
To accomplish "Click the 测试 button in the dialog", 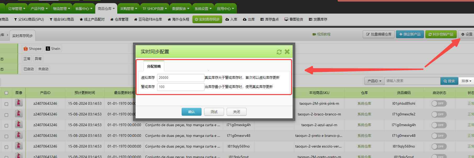I will (x=214, y=112).
